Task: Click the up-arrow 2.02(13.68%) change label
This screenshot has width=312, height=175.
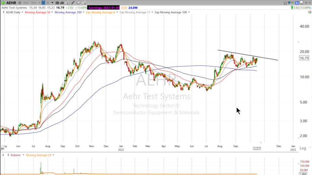Action: click(x=301, y=7)
